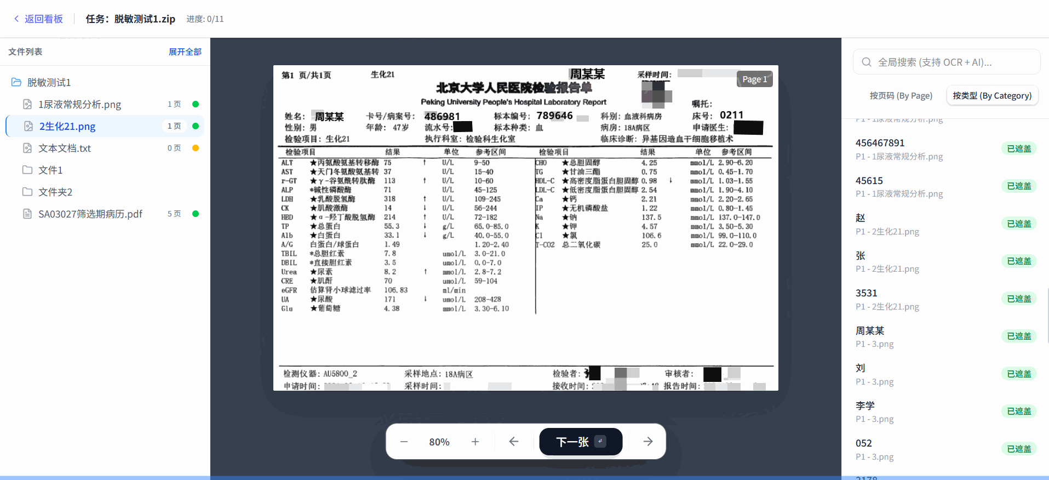Go to next image with right arrow
The image size is (1049, 480).
[648, 442]
